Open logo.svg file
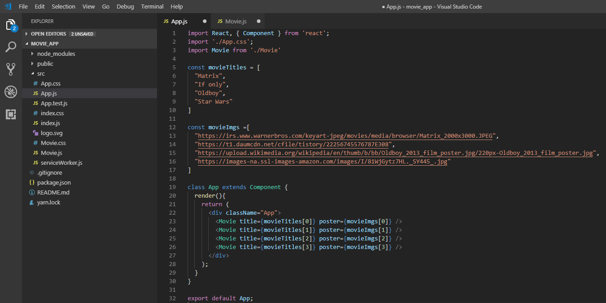Image resolution: width=606 pixels, height=303 pixels. click(90, 133)
